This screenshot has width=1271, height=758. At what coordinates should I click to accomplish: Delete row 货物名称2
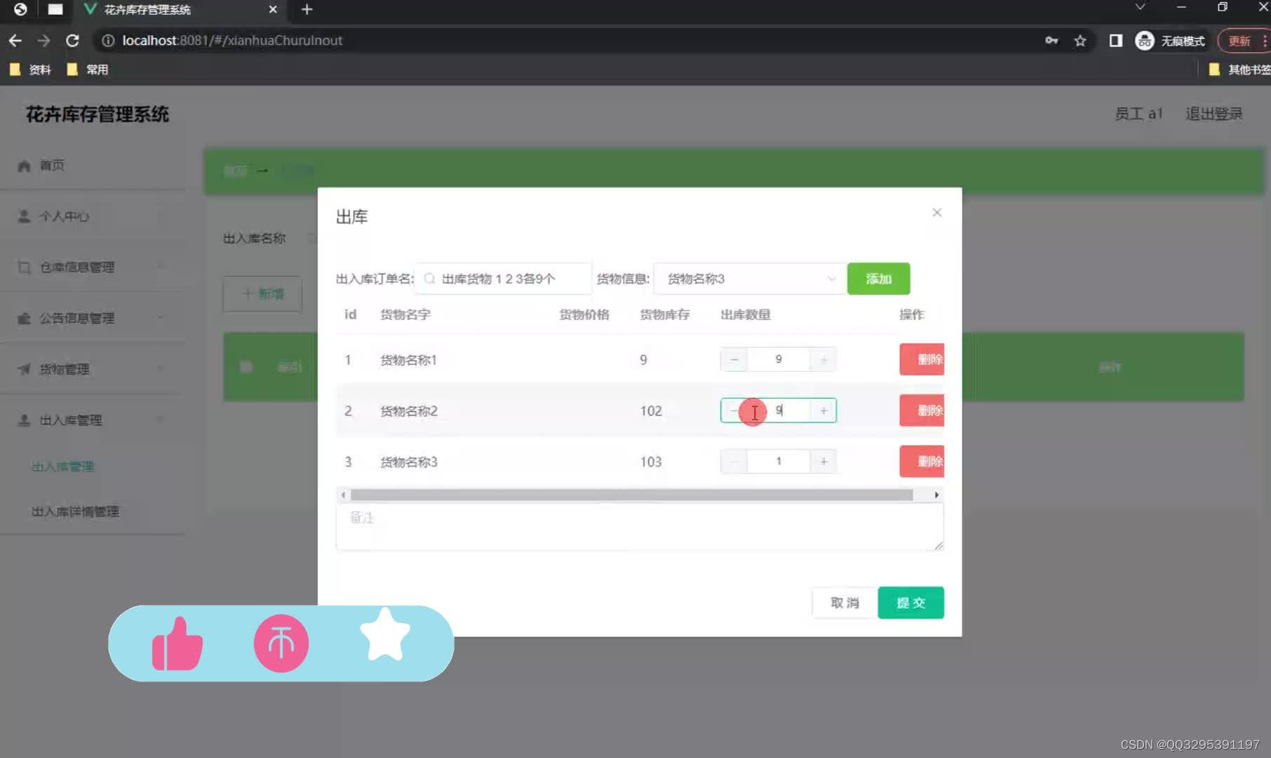click(x=922, y=411)
